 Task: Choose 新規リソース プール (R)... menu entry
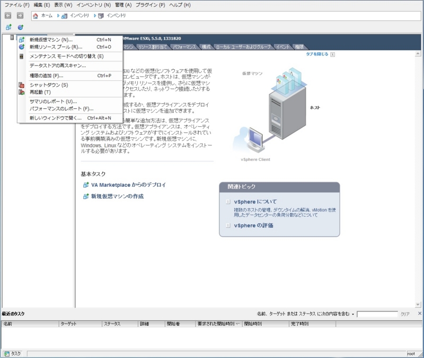click(70, 47)
